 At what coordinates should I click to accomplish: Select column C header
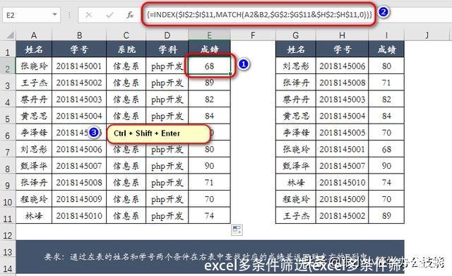(x=126, y=35)
